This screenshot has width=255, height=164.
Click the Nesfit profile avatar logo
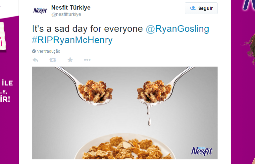(x=40, y=10)
